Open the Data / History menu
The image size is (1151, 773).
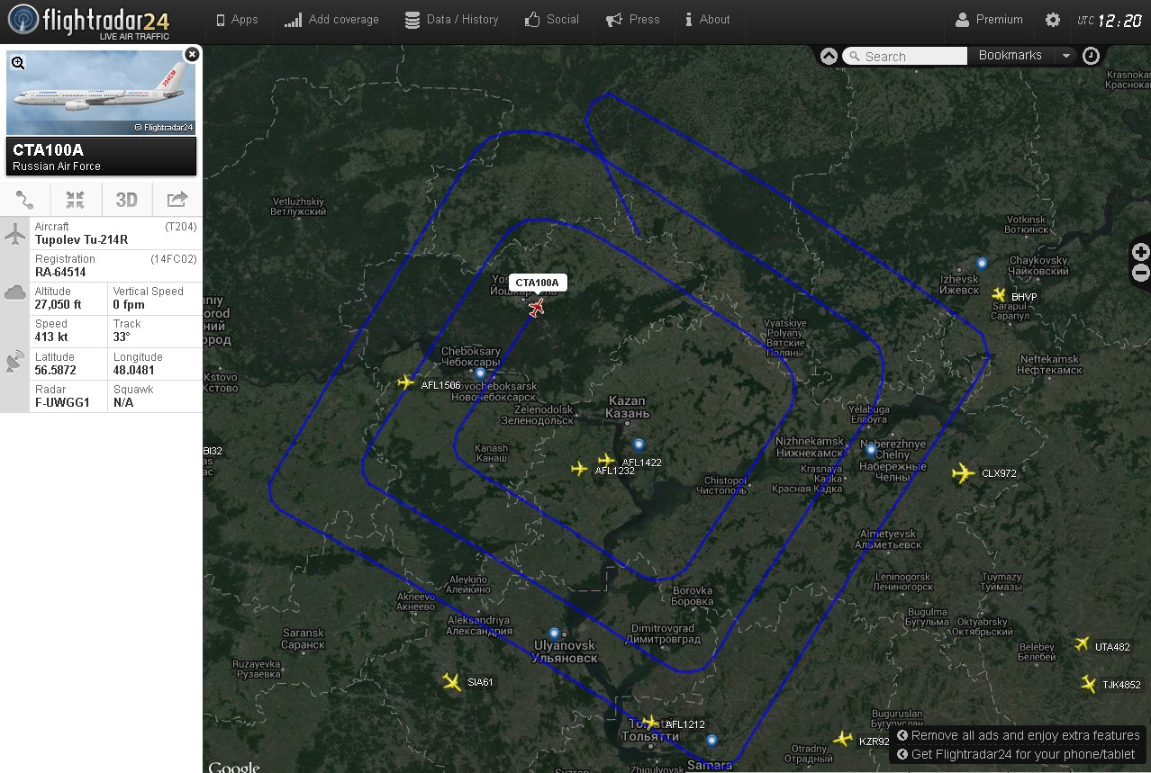pyautogui.click(x=452, y=20)
